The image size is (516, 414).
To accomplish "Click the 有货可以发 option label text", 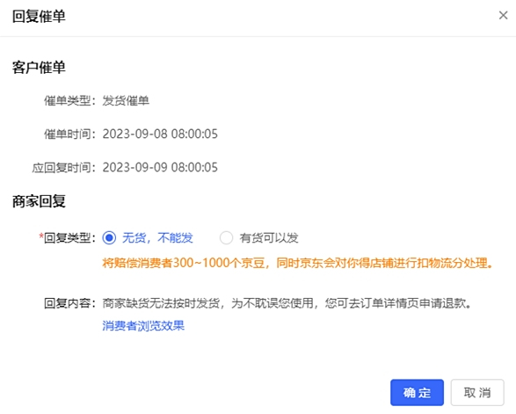I will [x=269, y=237].
